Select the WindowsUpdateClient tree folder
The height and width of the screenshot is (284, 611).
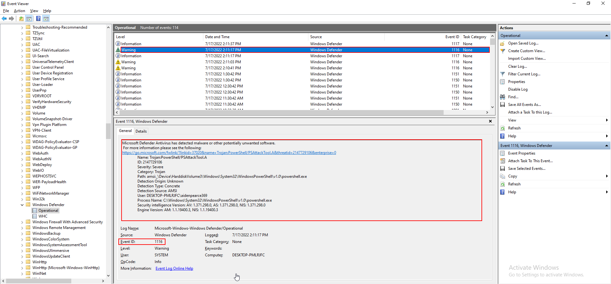pos(51,256)
